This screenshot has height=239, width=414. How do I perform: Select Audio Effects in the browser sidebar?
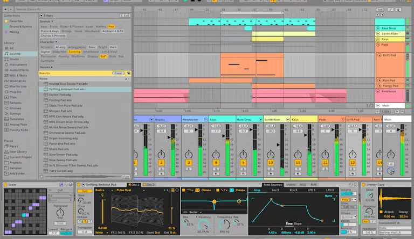[19, 70]
